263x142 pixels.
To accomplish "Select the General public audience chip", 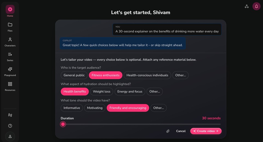I will [x=74, y=75].
